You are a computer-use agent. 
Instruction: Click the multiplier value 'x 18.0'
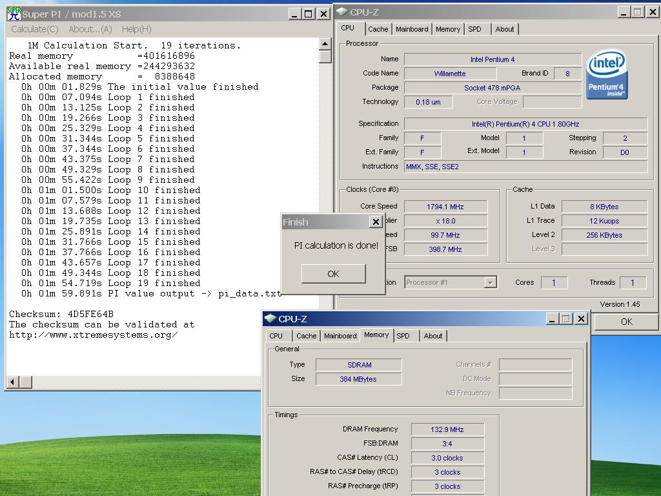(x=445, y=221)
